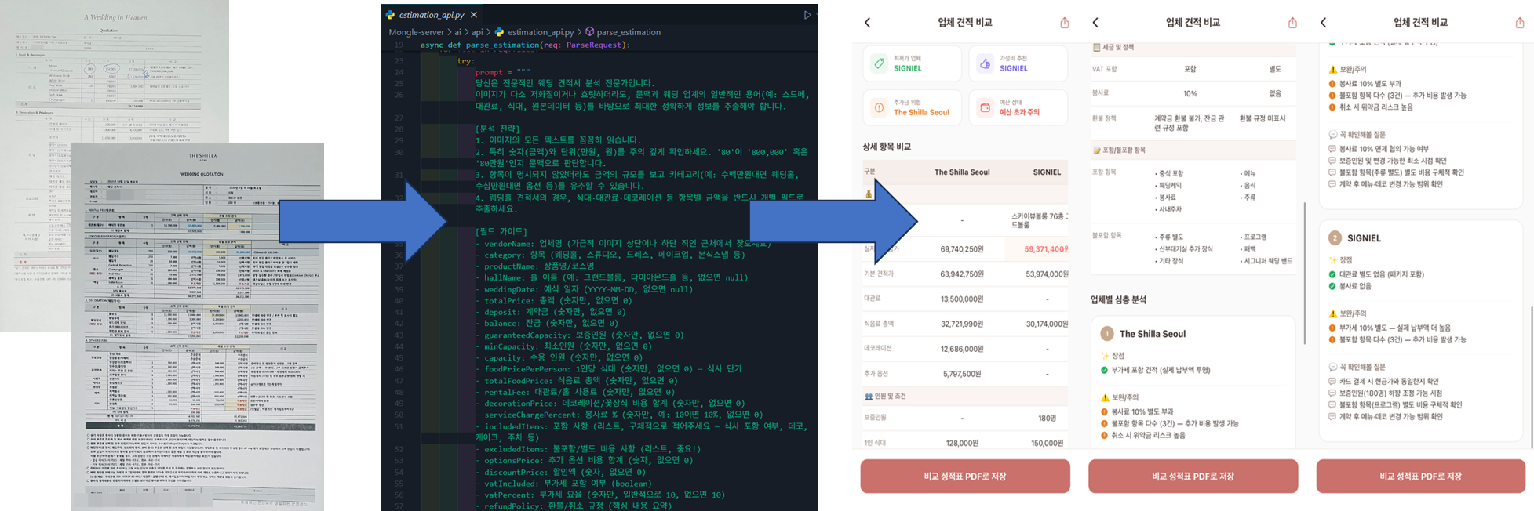Open the 예산 초과 주의 card

click(1018, 107)
